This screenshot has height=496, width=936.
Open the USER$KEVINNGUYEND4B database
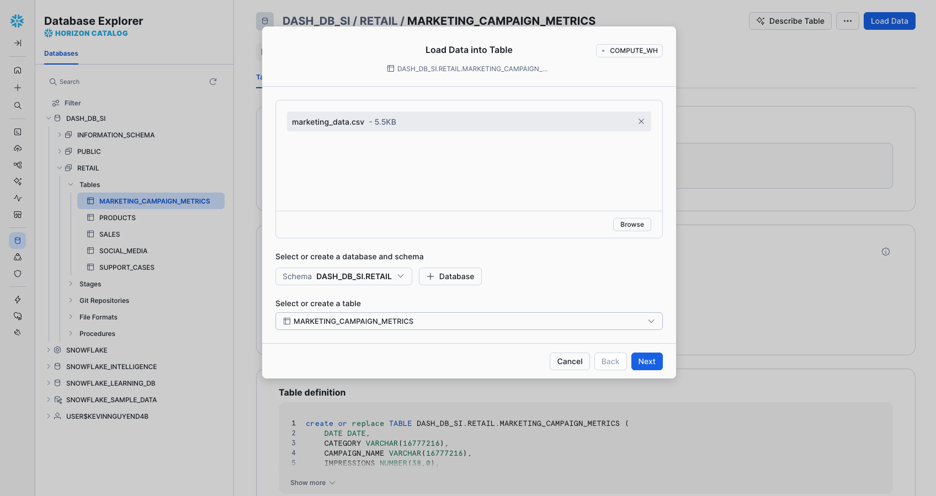click(x=107, y=417)
